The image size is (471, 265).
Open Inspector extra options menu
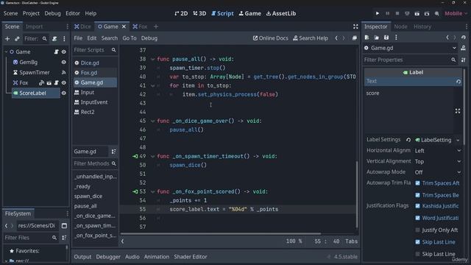pos(396,38)
